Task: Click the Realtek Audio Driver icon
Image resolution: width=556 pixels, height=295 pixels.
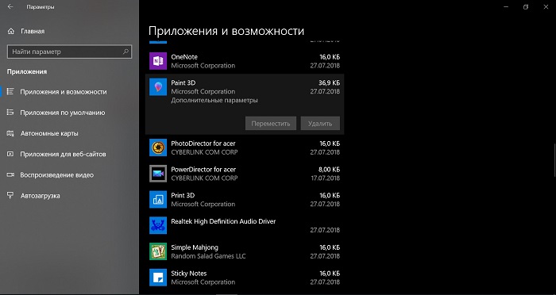Action: click(158, 225)
